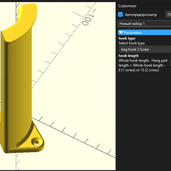Open the Новый набор 1 preset dropdown

coord(144,24)
